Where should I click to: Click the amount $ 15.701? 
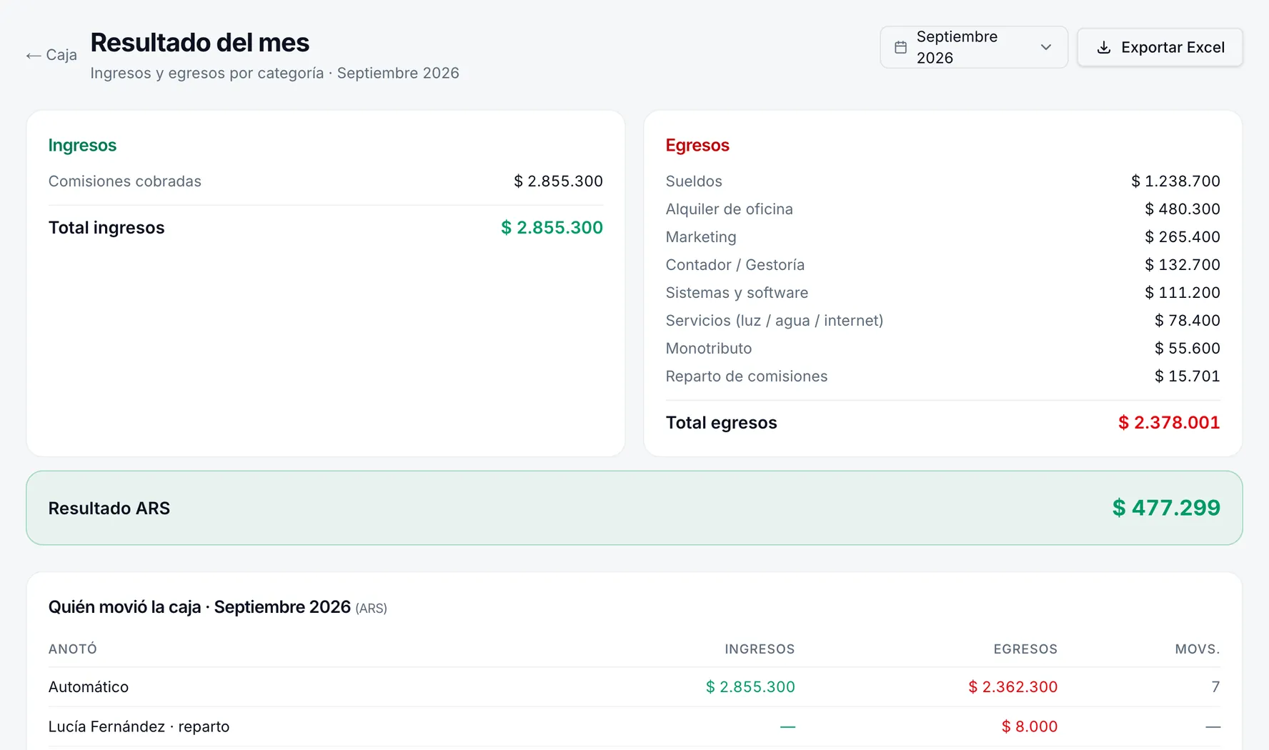tap(1188, 376)
